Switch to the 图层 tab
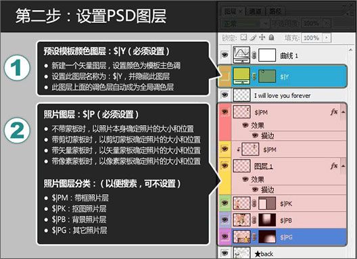This screenshot has width=357, height=259. (233, 11)
